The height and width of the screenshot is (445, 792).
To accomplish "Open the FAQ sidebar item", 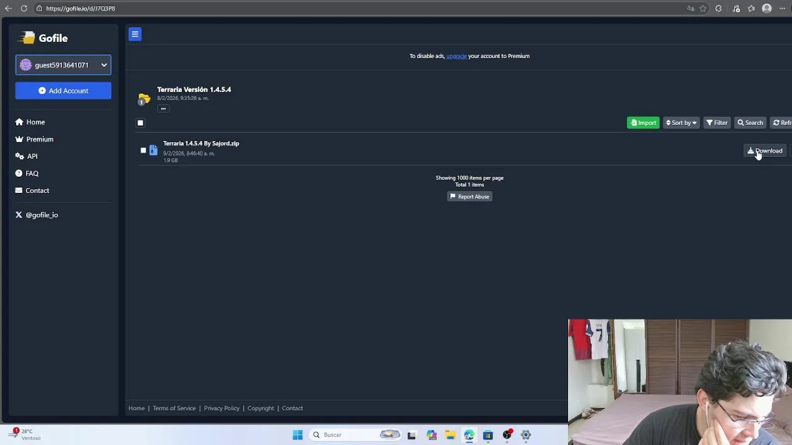I will click(x=27, y=174).
